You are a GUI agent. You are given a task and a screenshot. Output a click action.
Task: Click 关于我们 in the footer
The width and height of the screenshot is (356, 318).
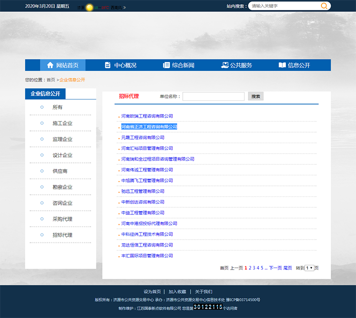pos(204,291)
